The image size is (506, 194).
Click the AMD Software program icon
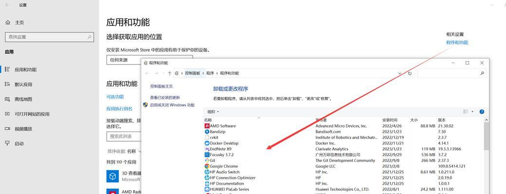click(207, 126)
